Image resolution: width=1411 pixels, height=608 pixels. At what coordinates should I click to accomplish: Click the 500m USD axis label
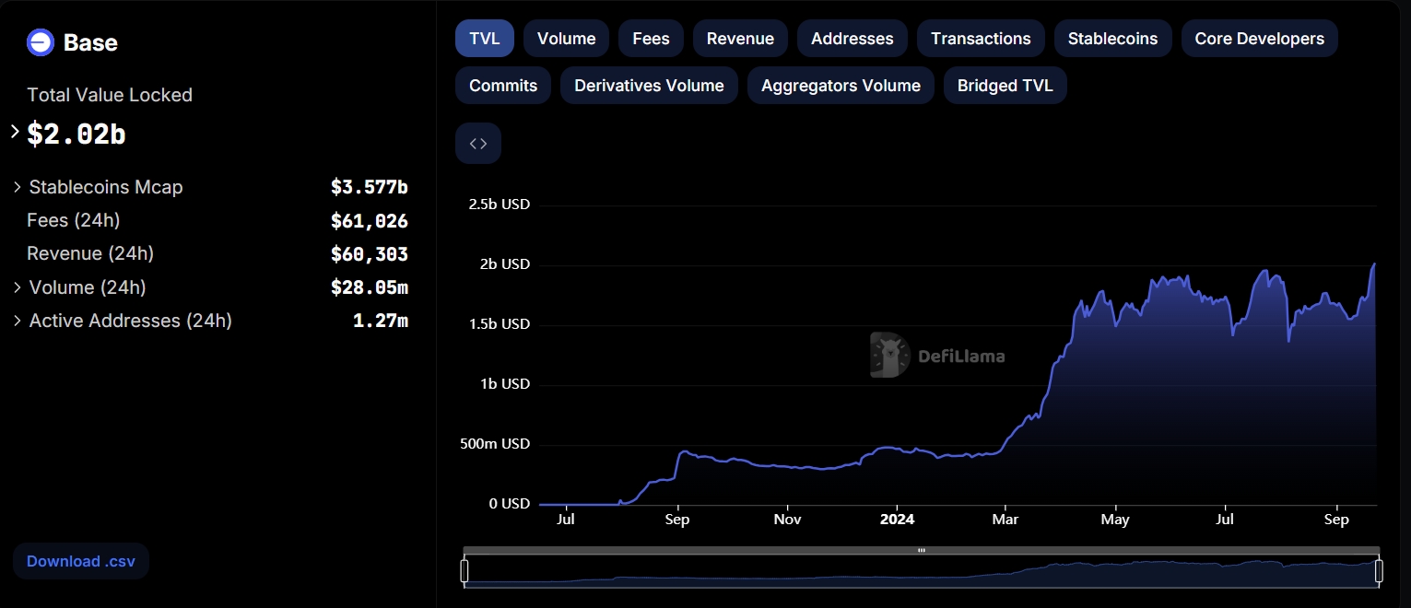click(x=496, y=444)
